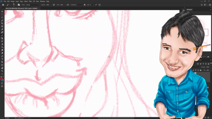Viewport: 212px width, 119px height.
Task: Open the blending Mode dropdown set to Normal
Action: 32,5
